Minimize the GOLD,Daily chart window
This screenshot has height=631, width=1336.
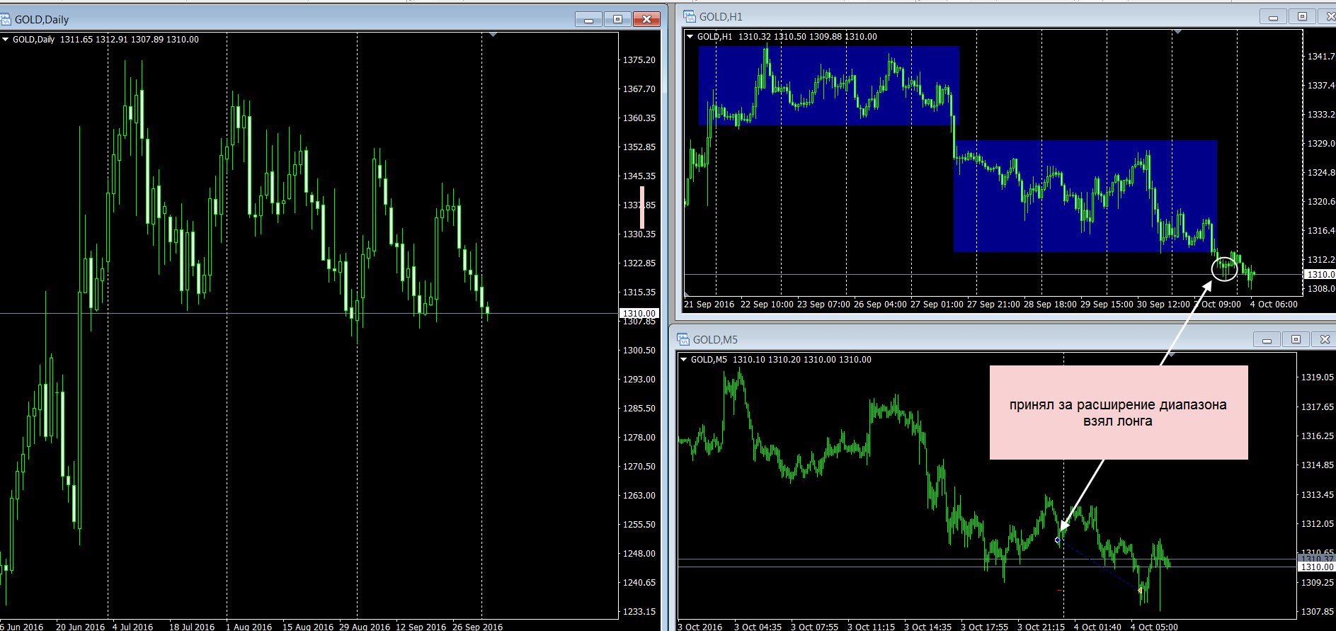tap(588, 19)
